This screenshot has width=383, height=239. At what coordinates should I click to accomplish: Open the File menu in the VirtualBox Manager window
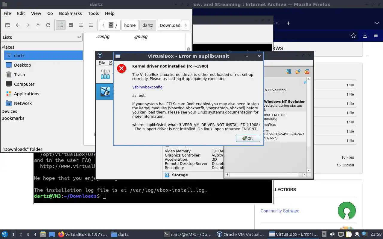pos(102,63)
